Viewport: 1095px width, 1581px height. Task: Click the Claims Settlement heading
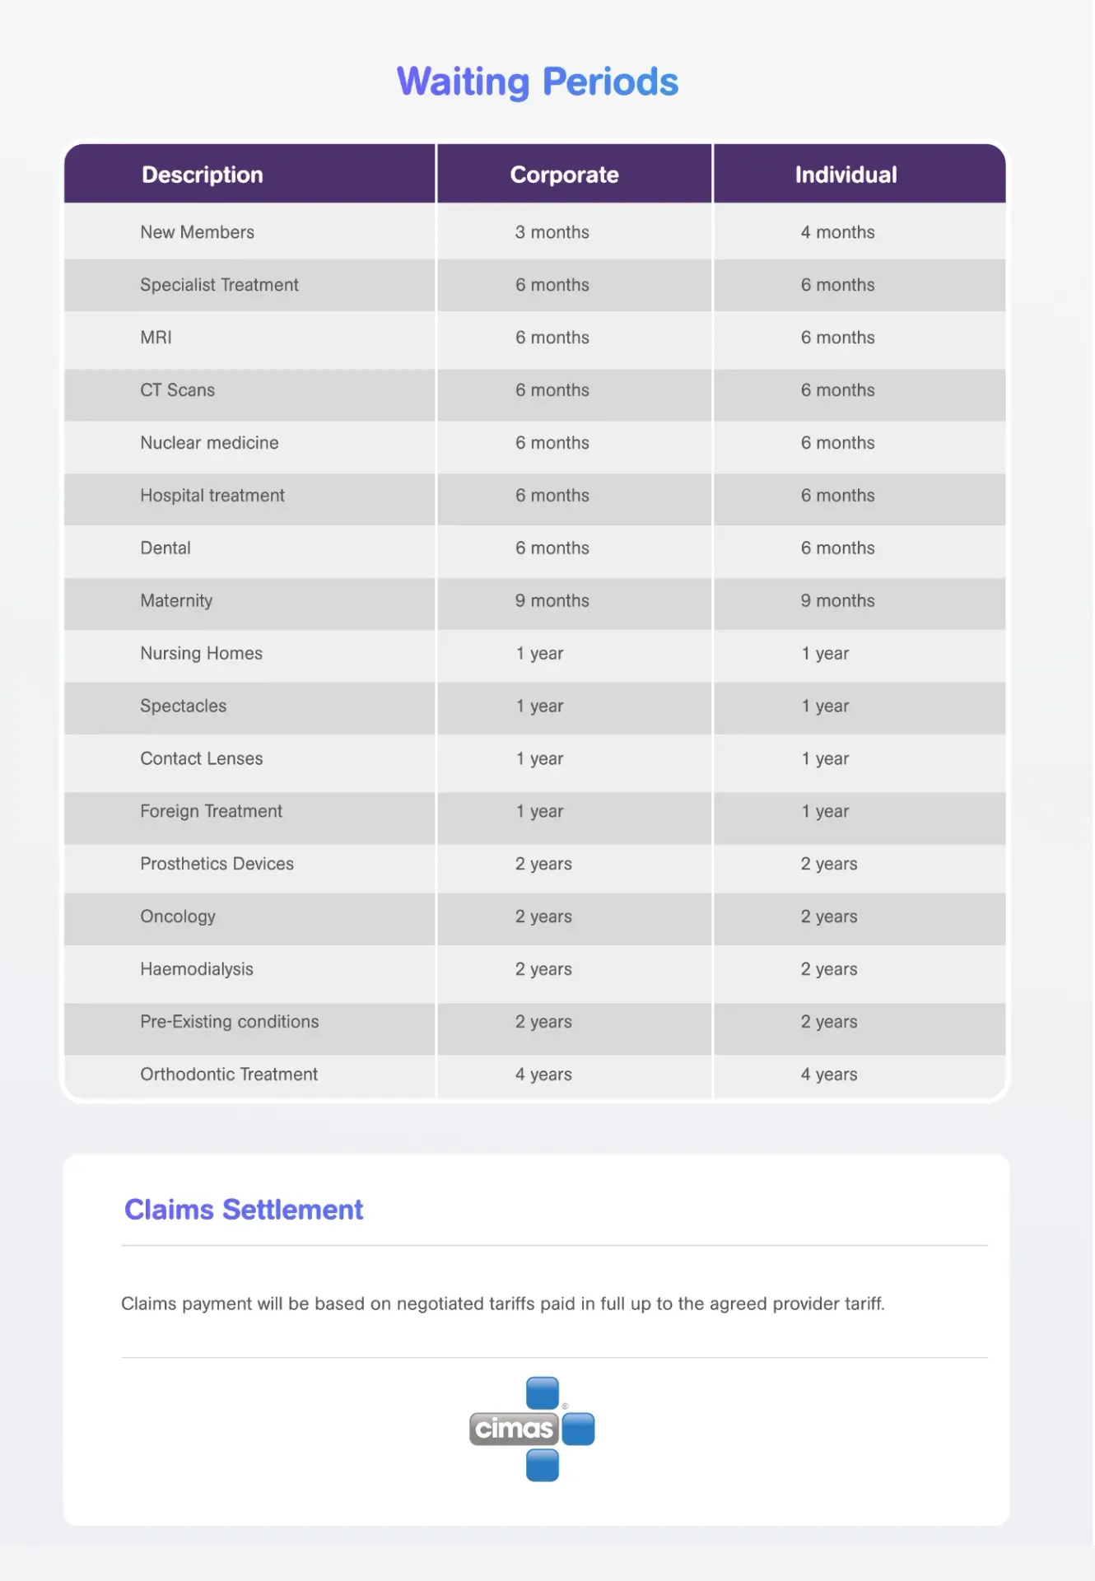[244, 1210]
